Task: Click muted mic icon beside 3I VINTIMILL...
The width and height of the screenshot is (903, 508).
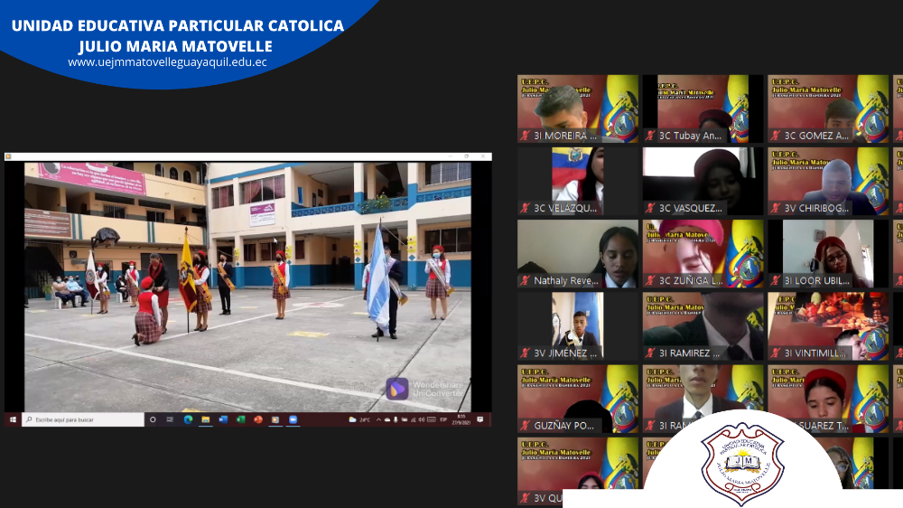Action: pyautogui.click(x=775, y=353)
